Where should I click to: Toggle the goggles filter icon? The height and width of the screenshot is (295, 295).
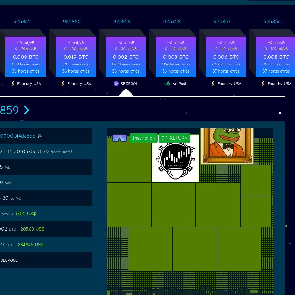(x=120, y=138)
